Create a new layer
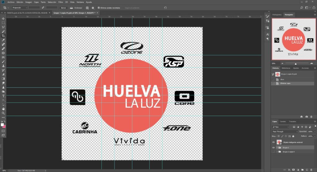The width and height of the screenshot is (317, 172). pos(307,170)
